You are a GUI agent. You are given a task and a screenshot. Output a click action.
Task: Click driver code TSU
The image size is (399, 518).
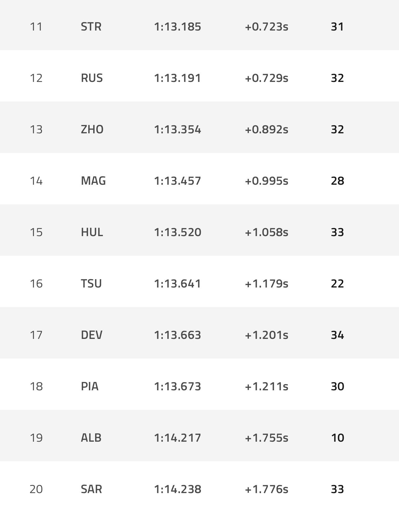(91, 284)
